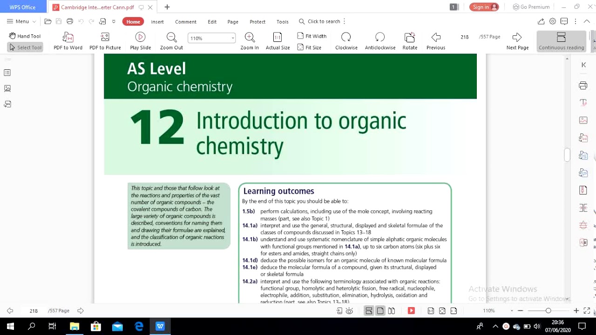The height and width of the screenshot is (335, 596).
Task: Activate the Select Tool
Action: coord(25,47)
